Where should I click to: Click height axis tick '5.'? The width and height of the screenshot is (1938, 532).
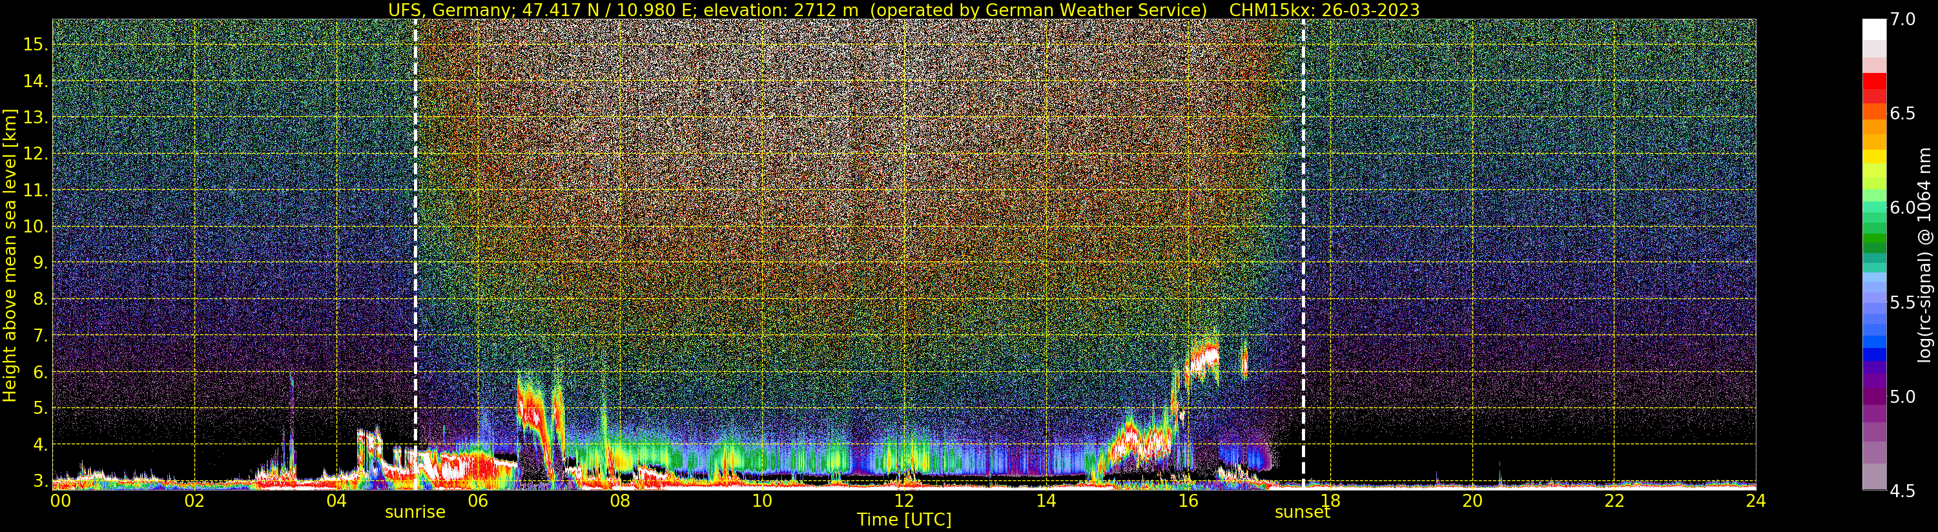(40, 408)
